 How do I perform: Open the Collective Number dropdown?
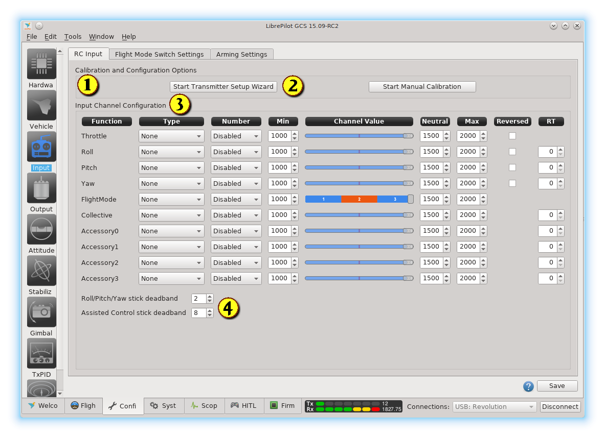click(x=236, y=215)
